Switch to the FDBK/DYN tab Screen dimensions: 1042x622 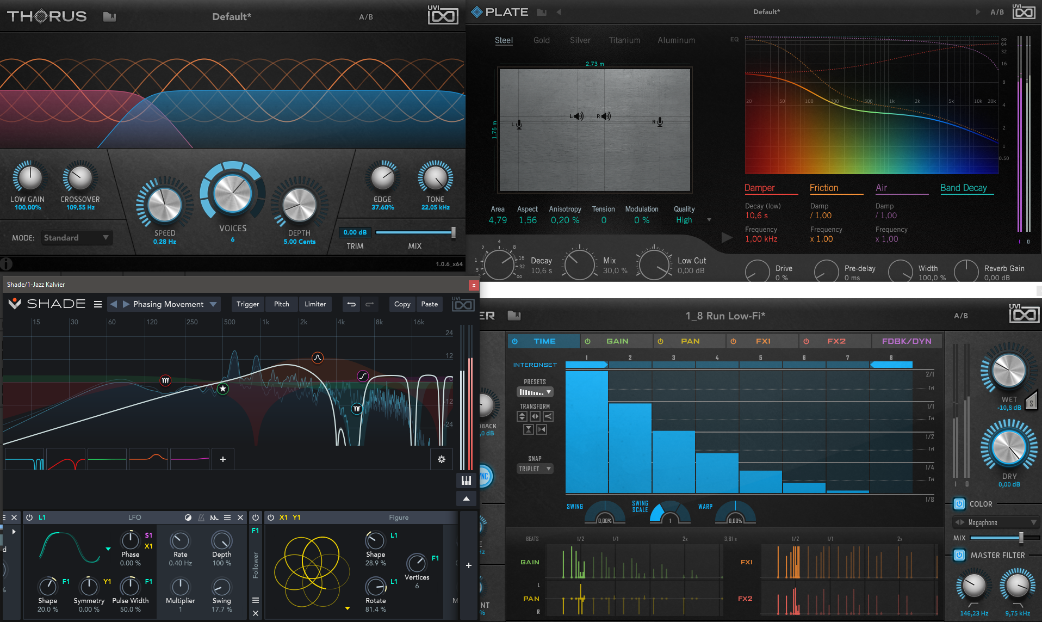906,341
